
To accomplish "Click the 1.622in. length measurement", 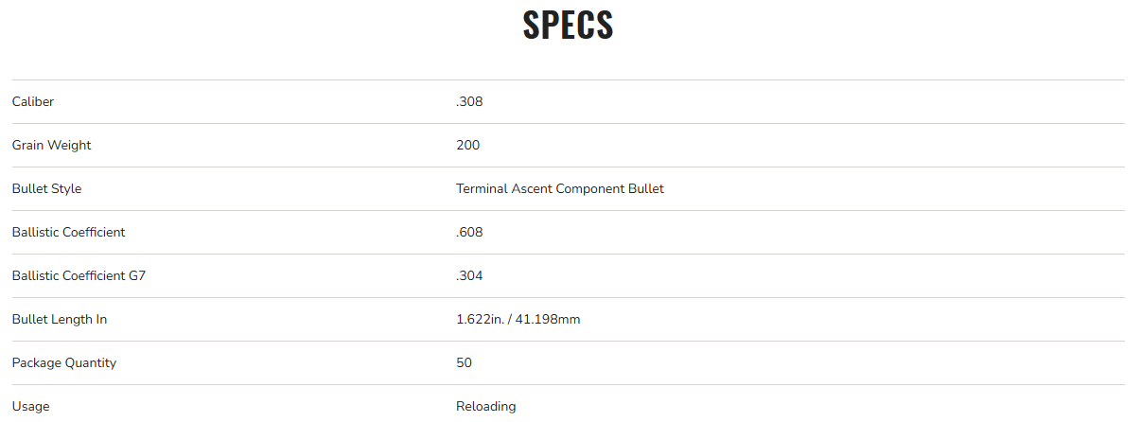I will pyautogui.click(x=479, y=319).
